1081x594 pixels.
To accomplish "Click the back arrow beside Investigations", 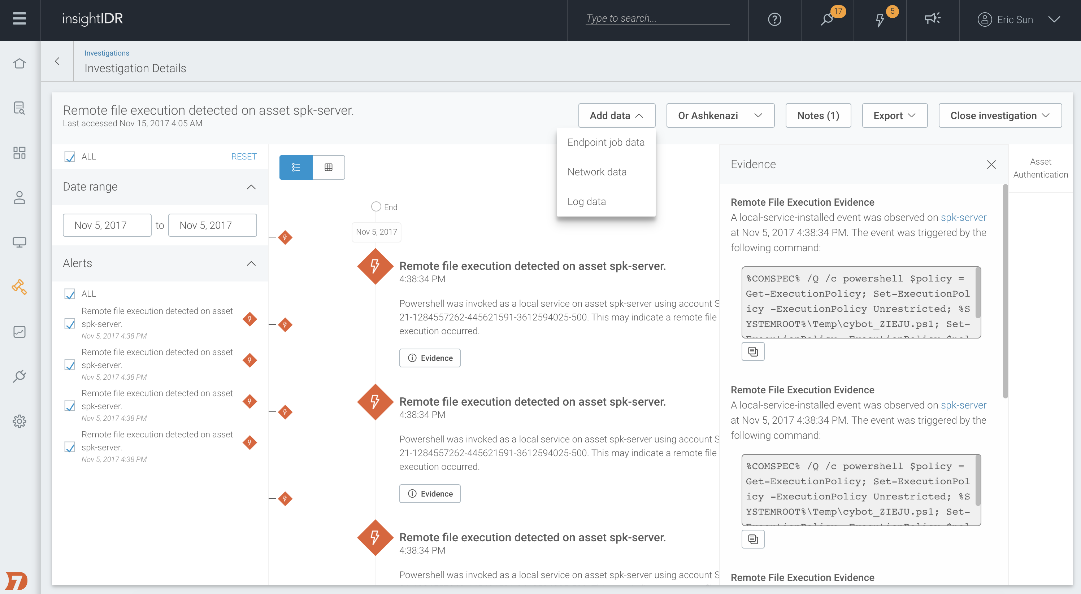I will click(x=57, y=61).
